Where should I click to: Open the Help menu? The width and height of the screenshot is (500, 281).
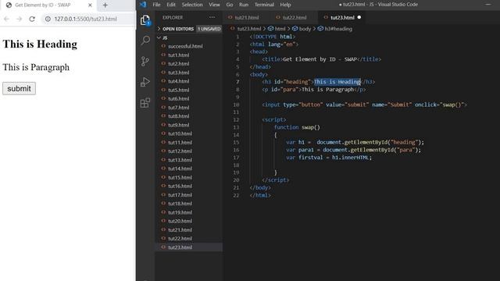(x=285, y=5)
